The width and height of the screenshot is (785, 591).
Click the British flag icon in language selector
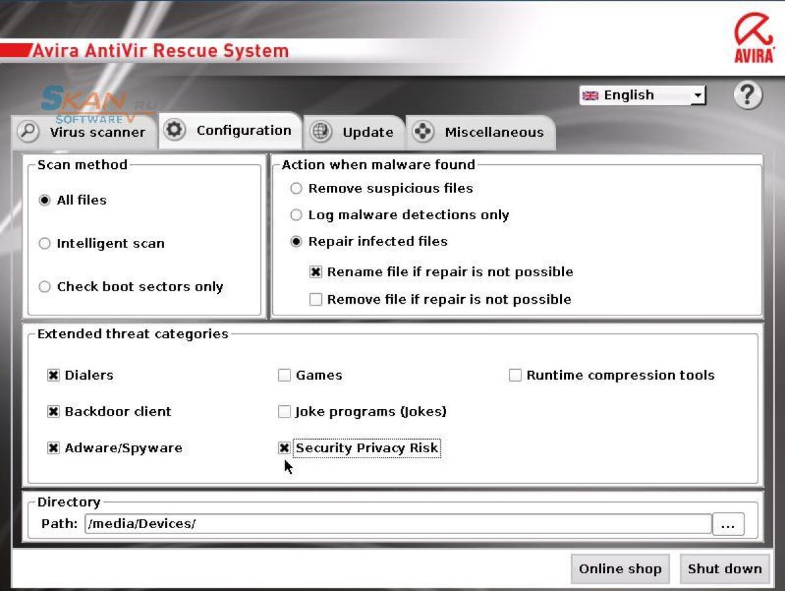591,95
